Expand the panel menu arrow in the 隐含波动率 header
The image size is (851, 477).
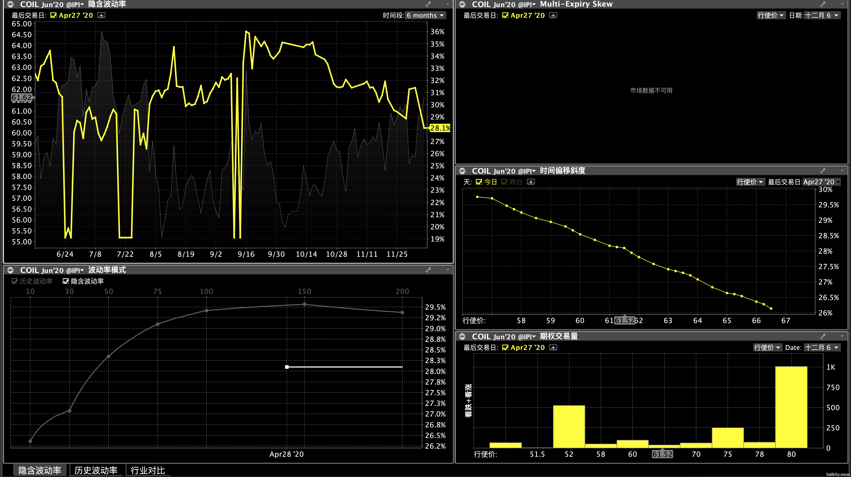pos(448,4)
